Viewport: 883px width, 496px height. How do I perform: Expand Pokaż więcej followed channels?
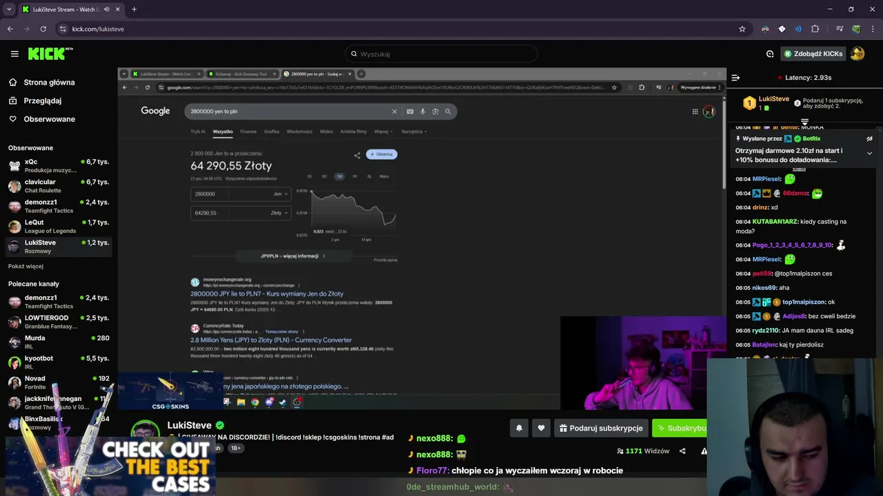[x=26, y=266]
